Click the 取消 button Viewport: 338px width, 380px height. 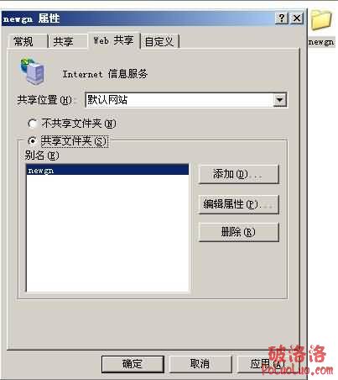pyautogui.click(x=200, y=364)
